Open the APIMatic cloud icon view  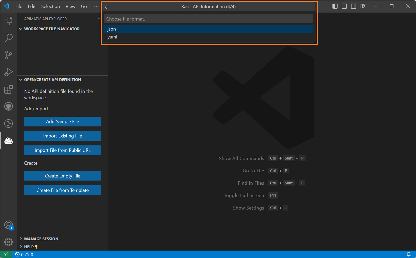[x=8, y=141]
